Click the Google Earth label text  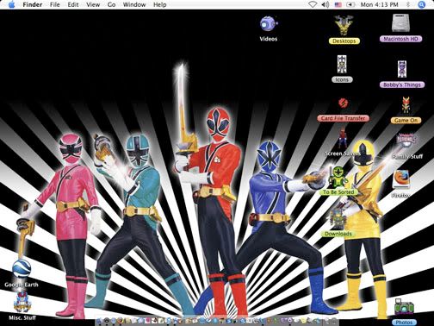point(22,285)
